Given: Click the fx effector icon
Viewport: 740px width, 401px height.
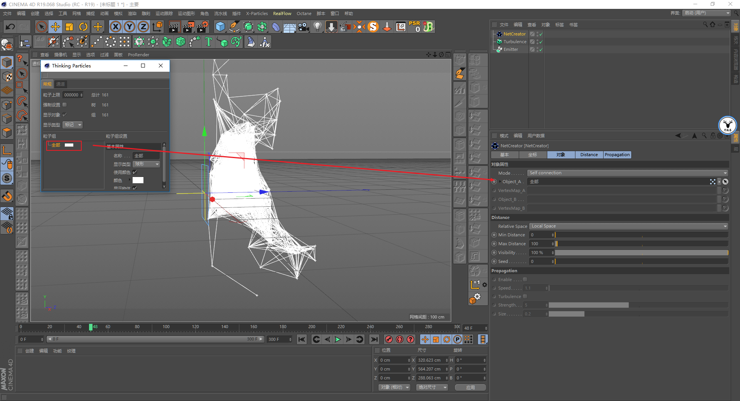Looking at the screenshot, I should (265, 42).
